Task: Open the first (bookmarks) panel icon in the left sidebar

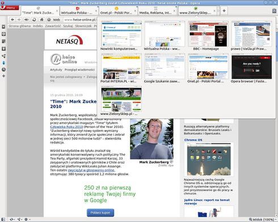Action: tap(3, 27)
